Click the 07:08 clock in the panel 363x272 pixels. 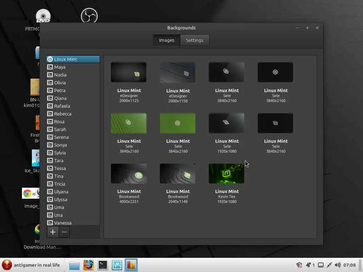coord(350,265)
